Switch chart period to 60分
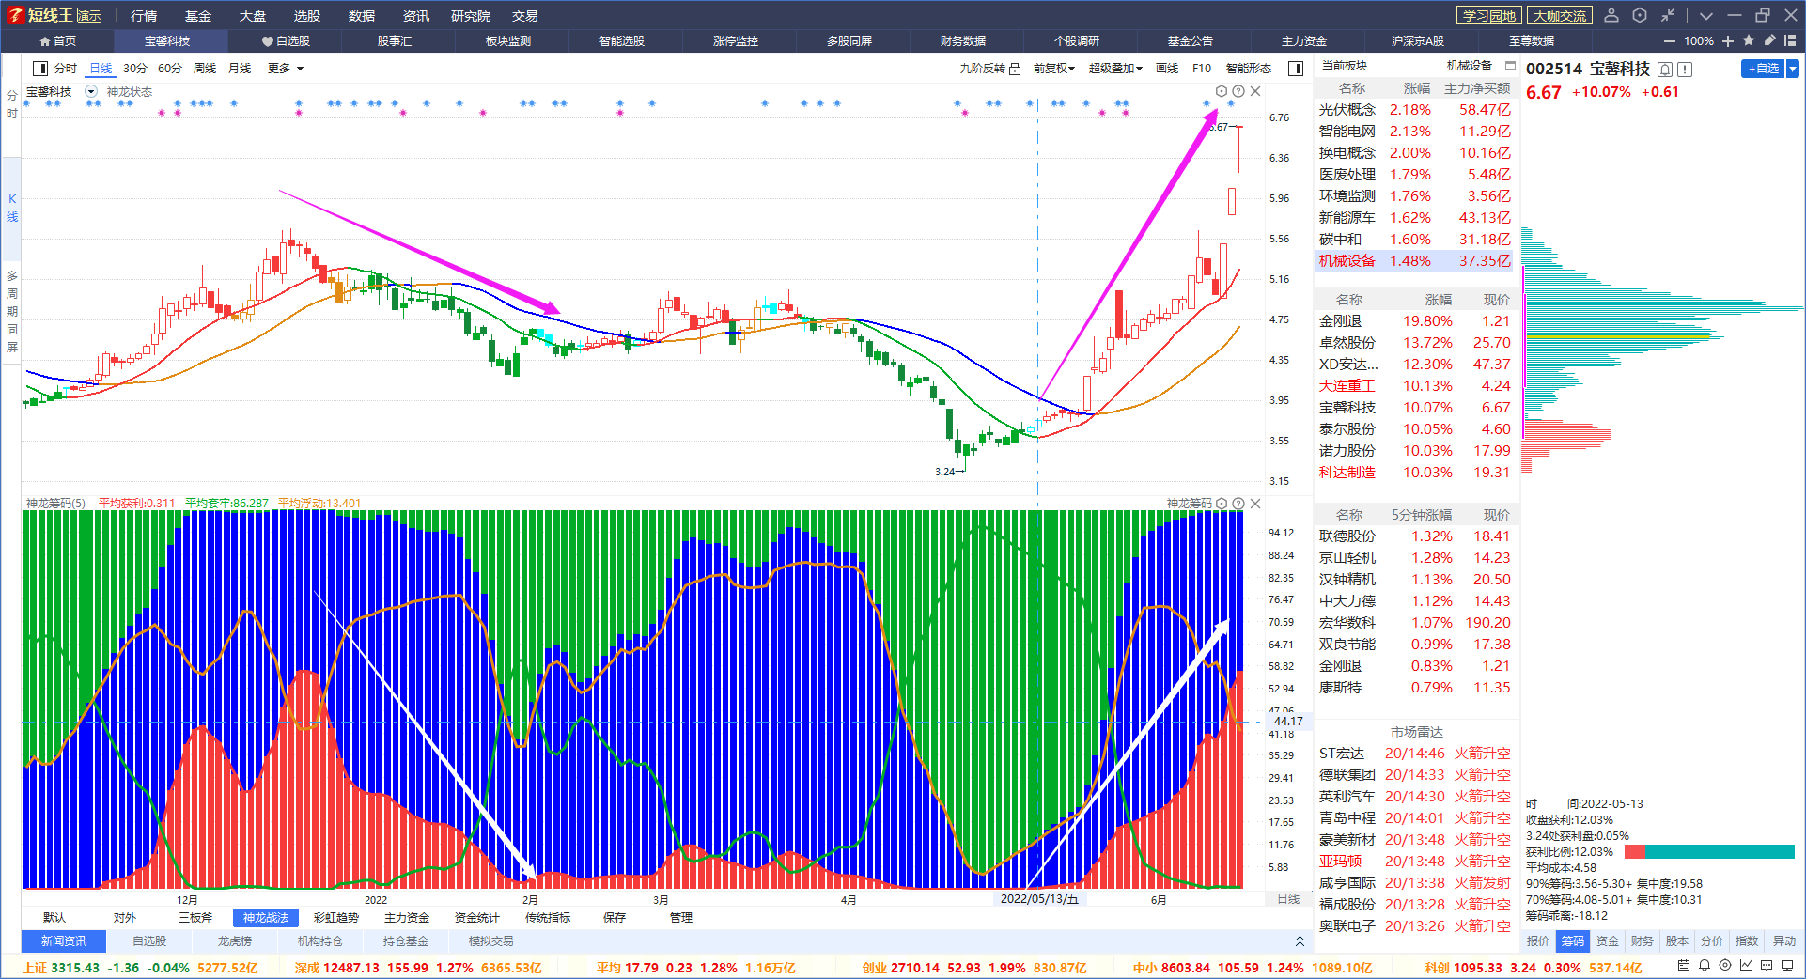This screenshot has width=1806, height=979. coord(170,69)
